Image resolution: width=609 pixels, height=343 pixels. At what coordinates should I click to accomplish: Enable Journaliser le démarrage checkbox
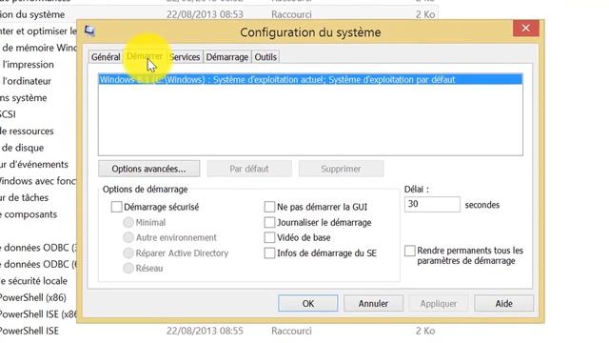click(269, 222)
